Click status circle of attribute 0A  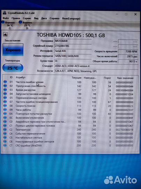coord(5,113)
